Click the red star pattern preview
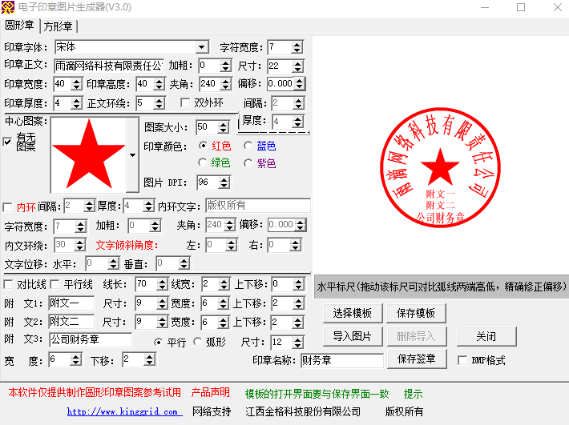Viewport: 569px width, 425px height. coord(89,154)
